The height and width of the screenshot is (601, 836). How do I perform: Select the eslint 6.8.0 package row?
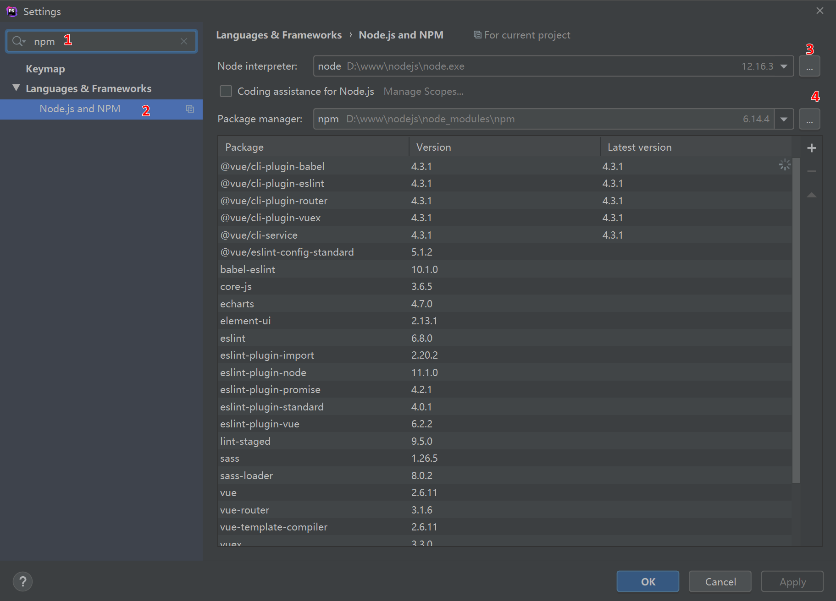(505, 338)
